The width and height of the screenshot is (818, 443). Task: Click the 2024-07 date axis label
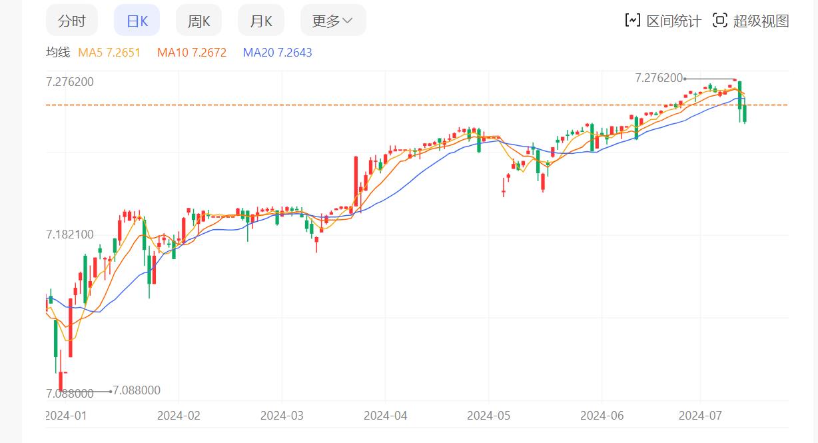[x=700, y=416]
